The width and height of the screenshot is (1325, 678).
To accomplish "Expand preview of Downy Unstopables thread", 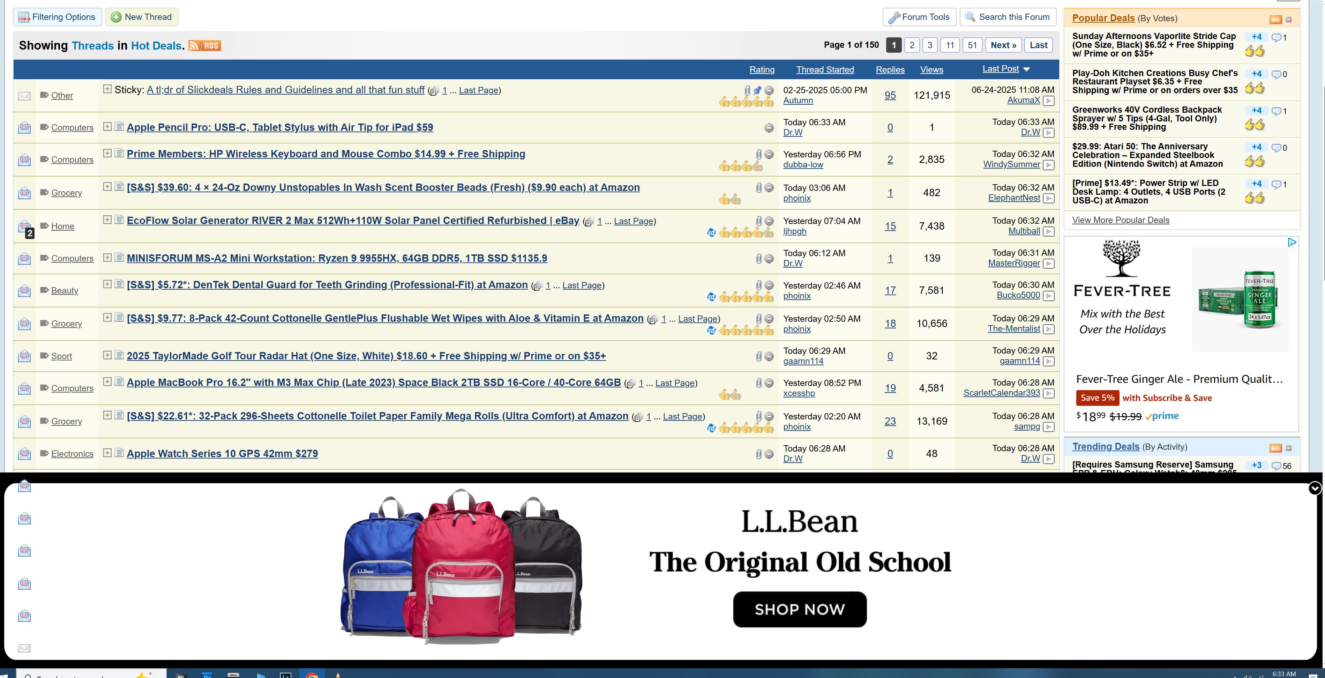I will tap(107, 186).
